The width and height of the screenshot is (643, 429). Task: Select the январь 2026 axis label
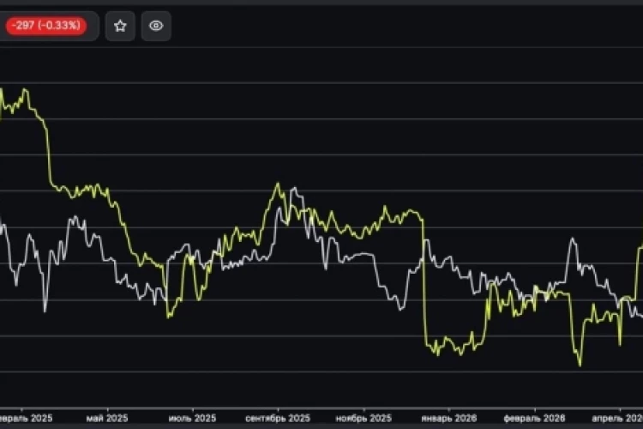coord(449,419)
